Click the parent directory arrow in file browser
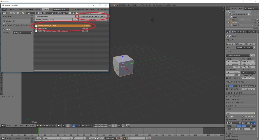 click(15, 13)
